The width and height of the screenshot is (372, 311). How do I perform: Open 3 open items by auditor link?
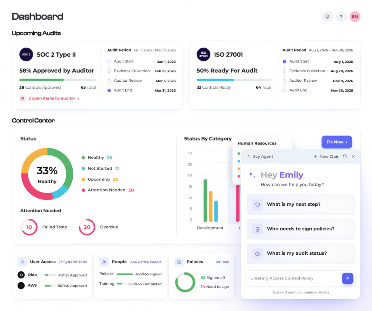(x=54, y=98)
